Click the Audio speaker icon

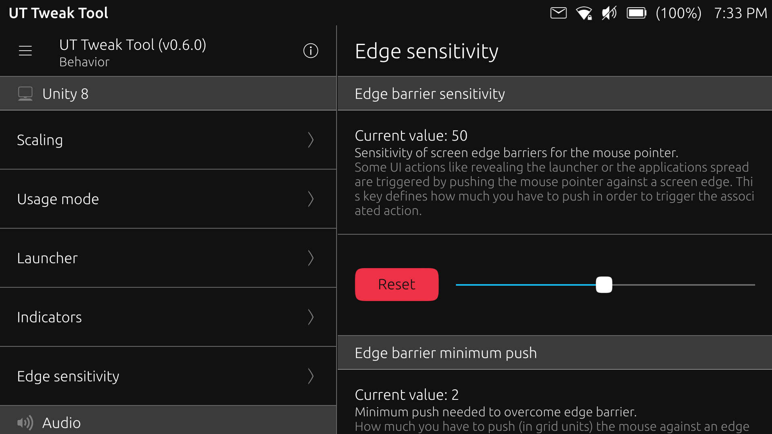pyautogui.click(x=25, y=423)
